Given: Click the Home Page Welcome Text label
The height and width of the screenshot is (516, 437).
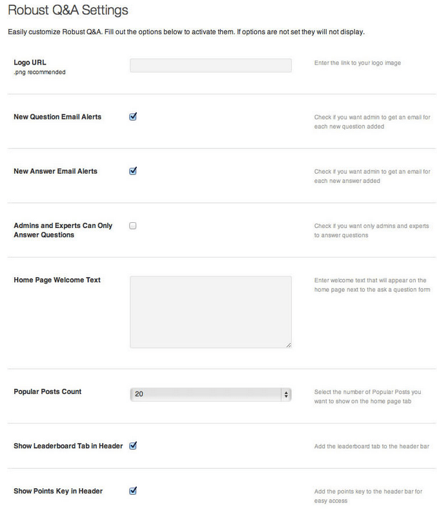Looking at the screenshot, I should click(57, 280).
